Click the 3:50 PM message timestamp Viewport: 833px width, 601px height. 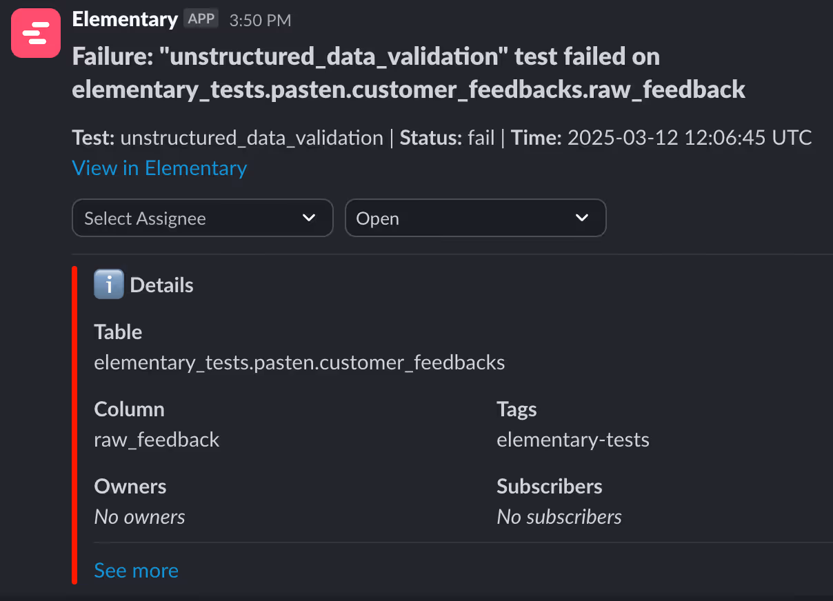click(260, 21)
